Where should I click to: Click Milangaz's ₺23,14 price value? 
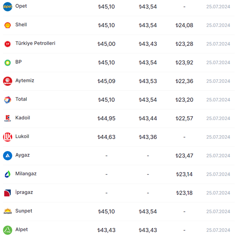pos(184,174)
